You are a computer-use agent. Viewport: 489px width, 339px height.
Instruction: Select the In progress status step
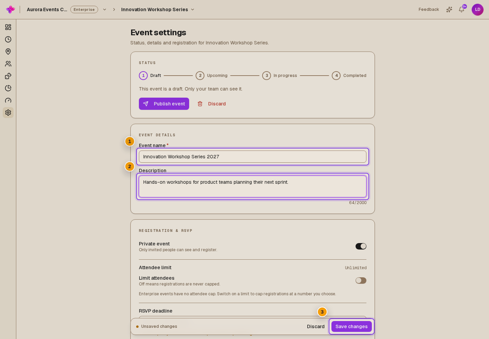coord(279,76)
